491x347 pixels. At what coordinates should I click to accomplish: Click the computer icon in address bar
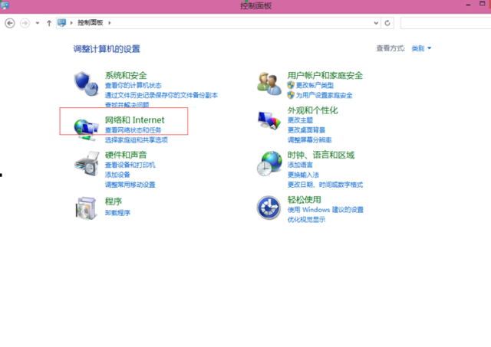pos(61,23)
